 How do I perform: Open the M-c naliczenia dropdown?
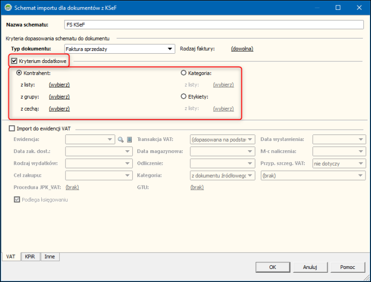click(x=339, y=151)
